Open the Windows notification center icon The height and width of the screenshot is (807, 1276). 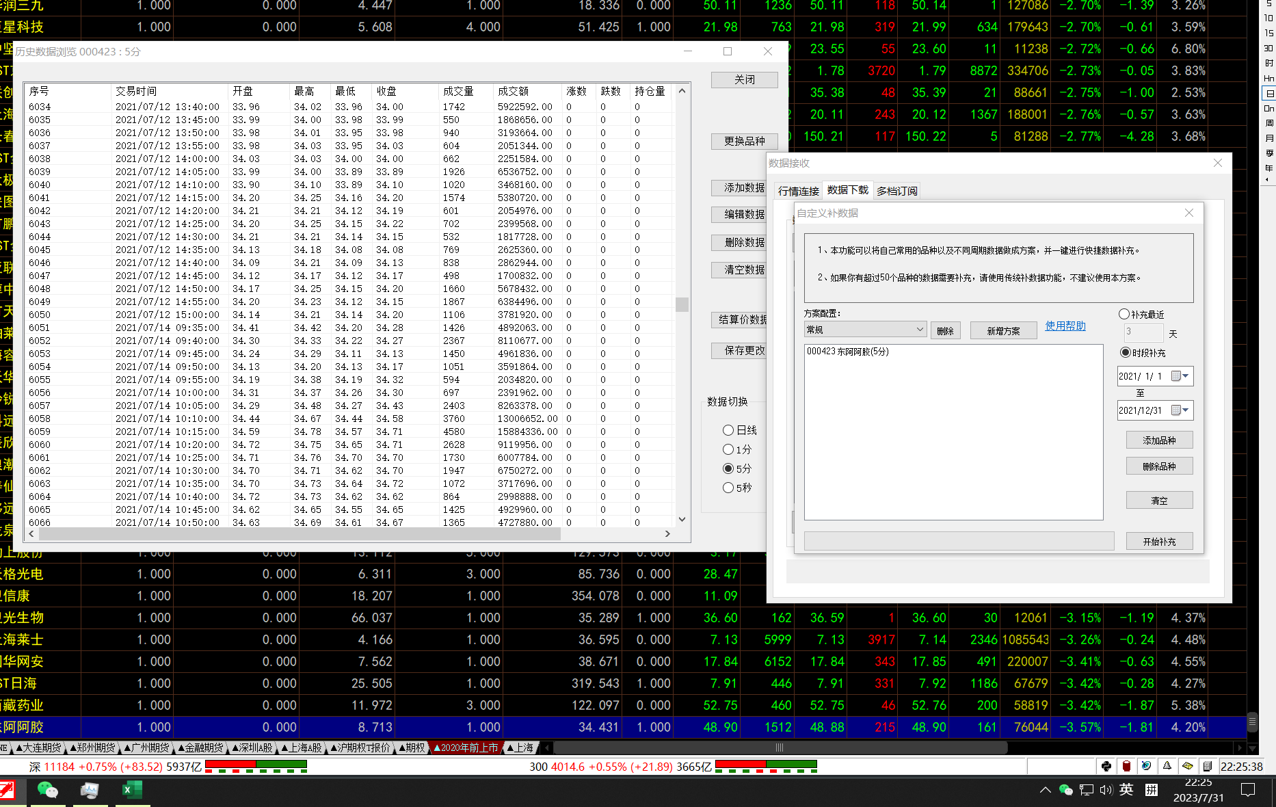pyautogui.click(x=1248, y=790)
